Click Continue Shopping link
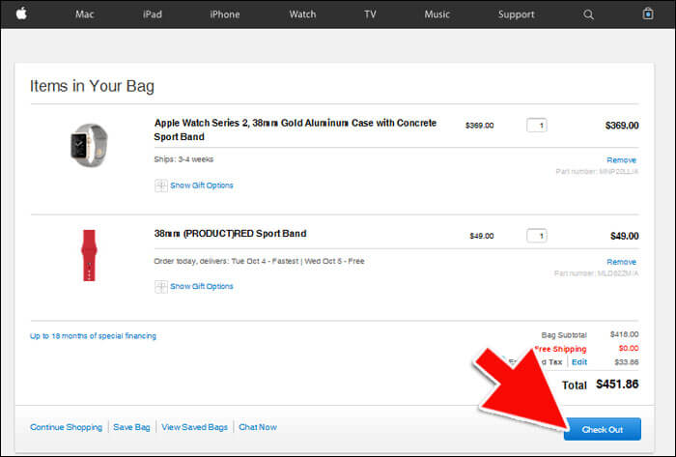Screen dimensions: 676x457 click(66, 427)
